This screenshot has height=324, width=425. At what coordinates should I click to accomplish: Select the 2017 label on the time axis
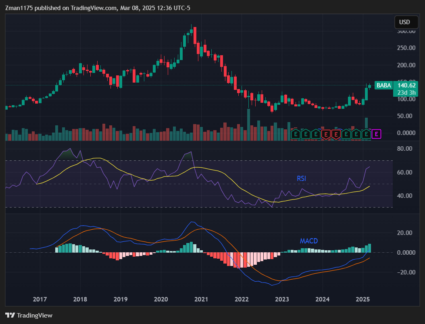[40, 299]
